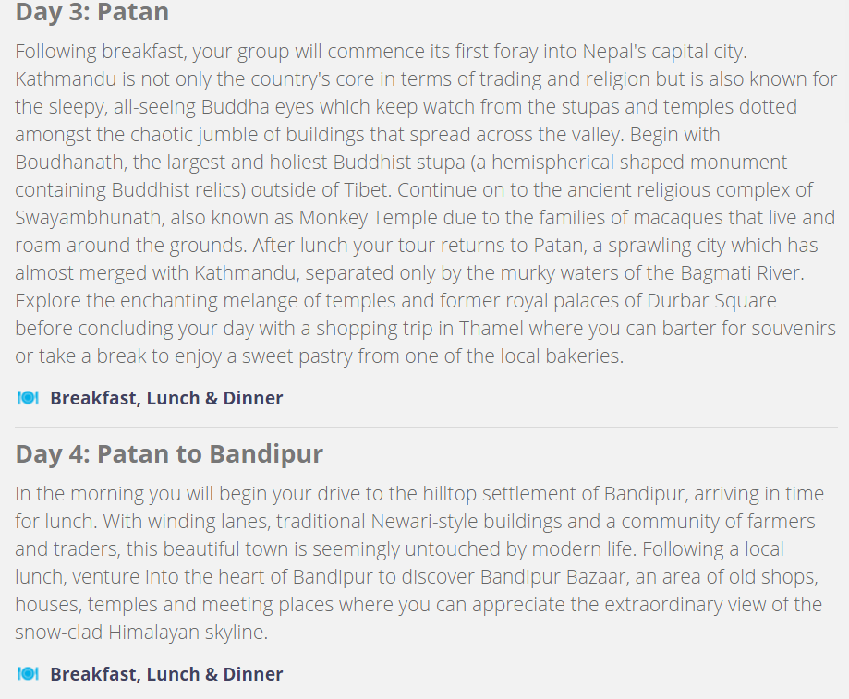
Task: Click the meal plate icon under Day 3
Action: pos(28,398)
